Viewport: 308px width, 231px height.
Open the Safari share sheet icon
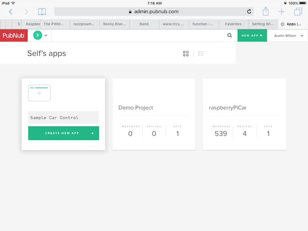pos(266,11)
